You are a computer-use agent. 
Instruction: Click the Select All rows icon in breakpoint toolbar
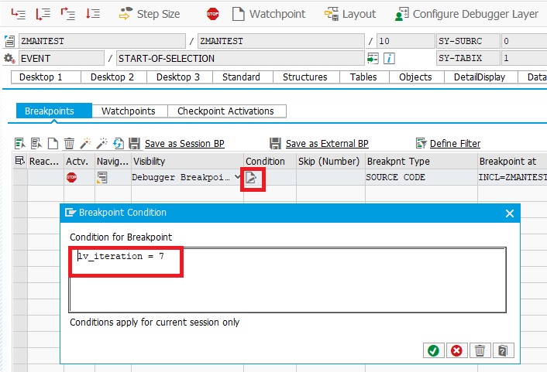click(x=20, y=143)
